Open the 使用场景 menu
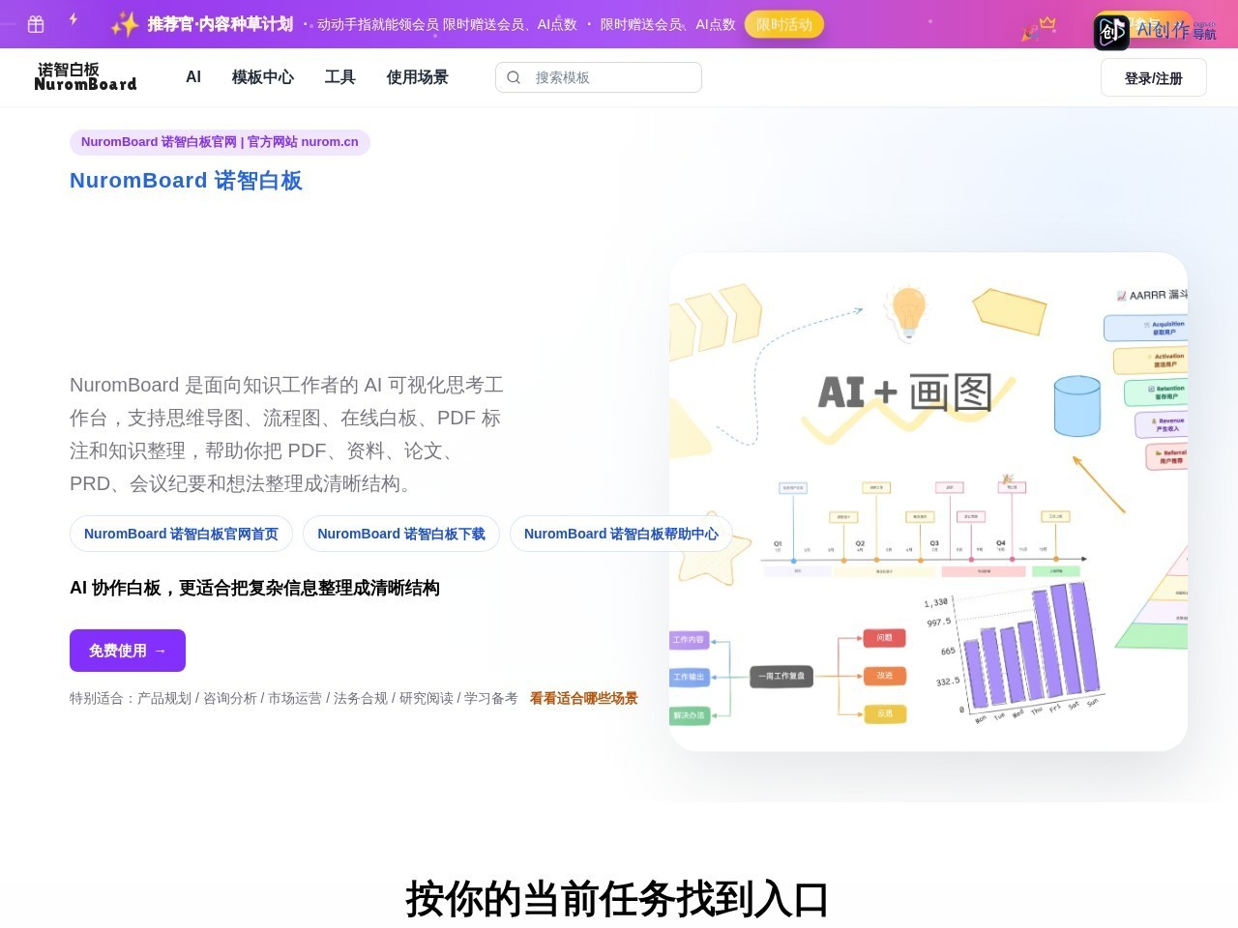 coord(418,77)
